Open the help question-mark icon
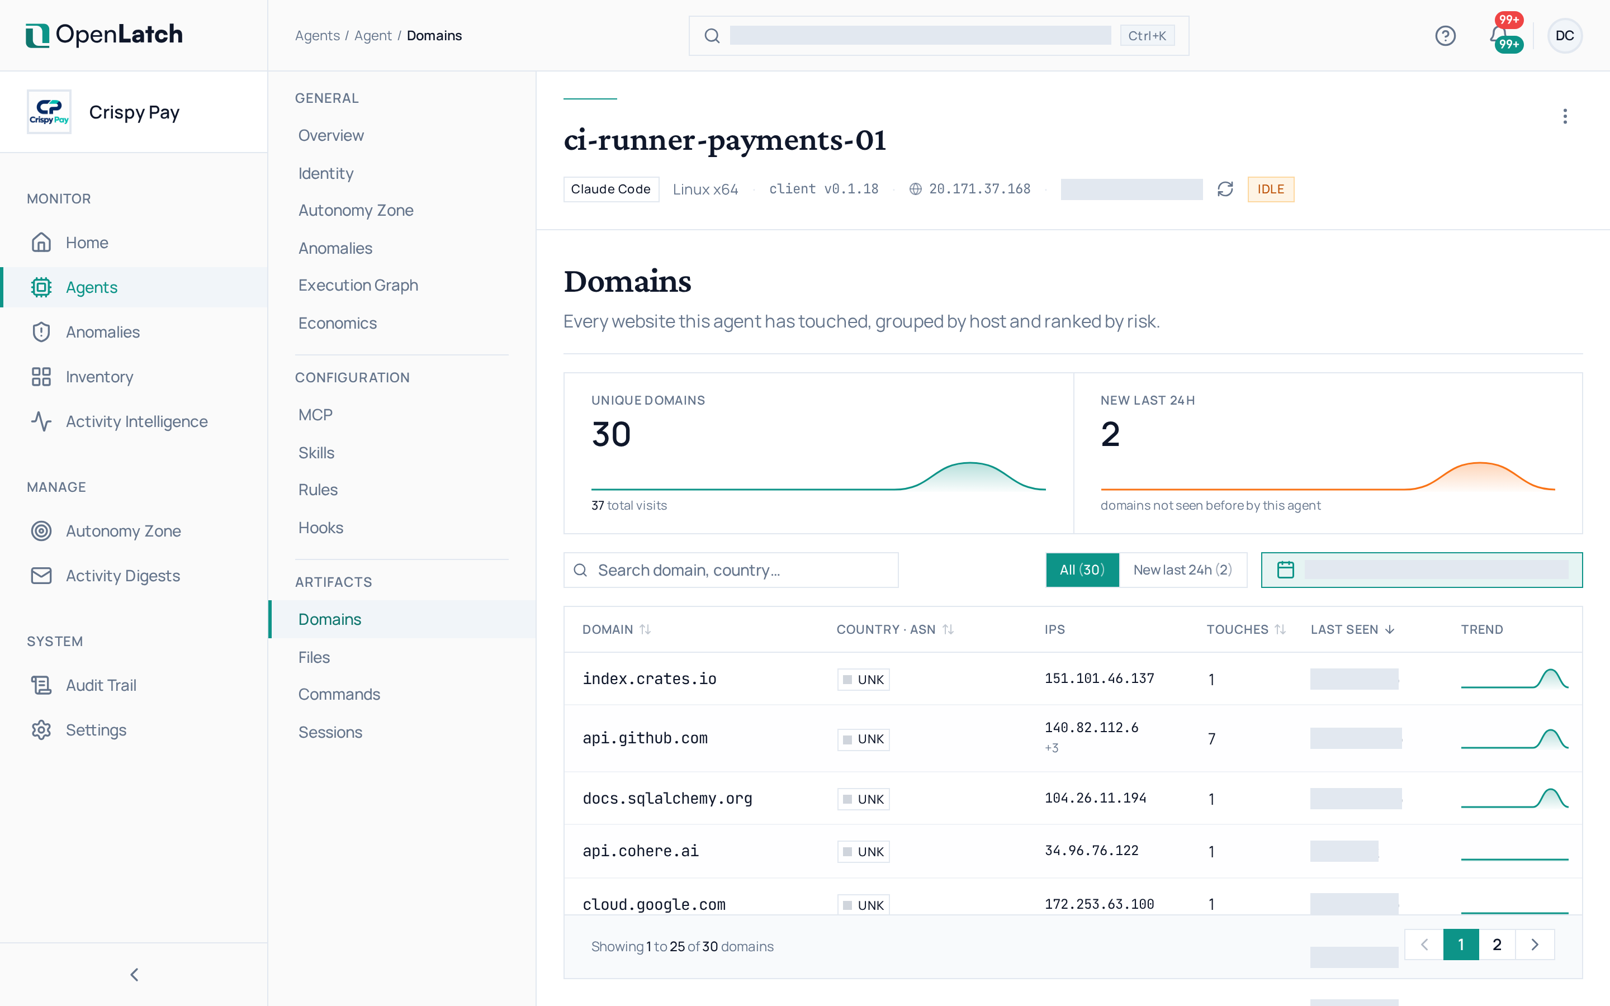1610x1006 pixels. tap(1445, 36)
